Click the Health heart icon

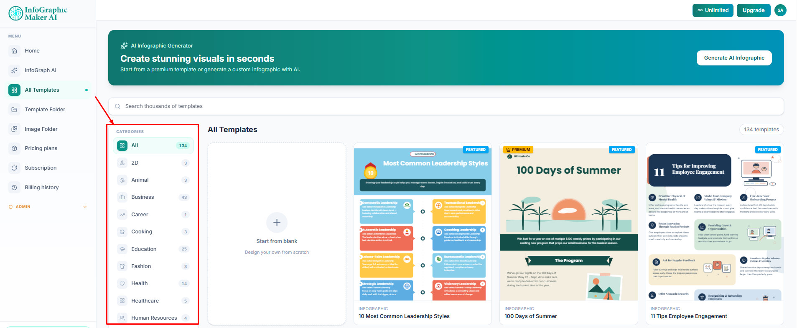[122, 283]
